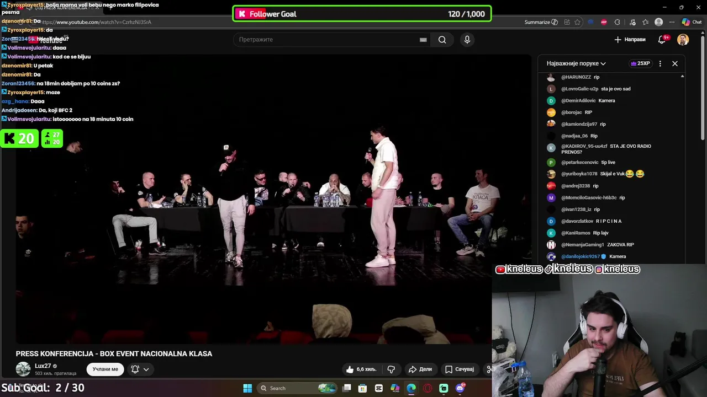The width and height of the screenshot is (707, 397).
Task: Open Microsoft Store from the taskbar
Action: 362,388
